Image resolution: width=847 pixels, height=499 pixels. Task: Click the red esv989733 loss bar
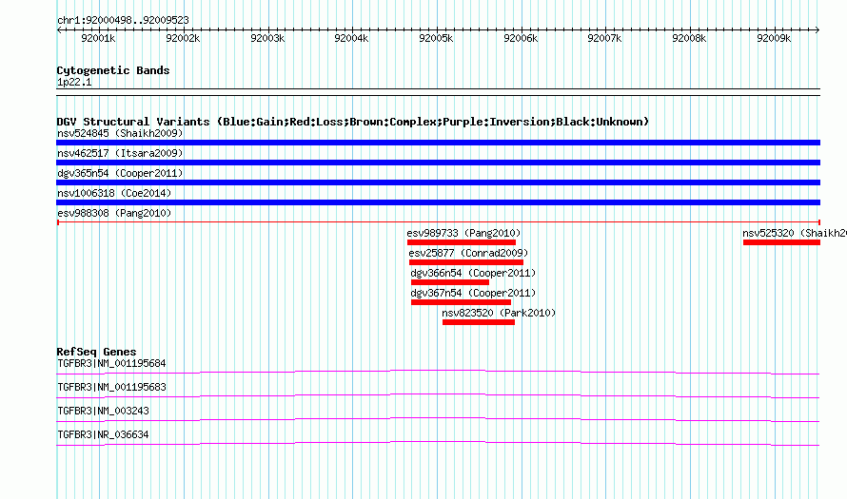pyautogui.click(x=462, y=242)
